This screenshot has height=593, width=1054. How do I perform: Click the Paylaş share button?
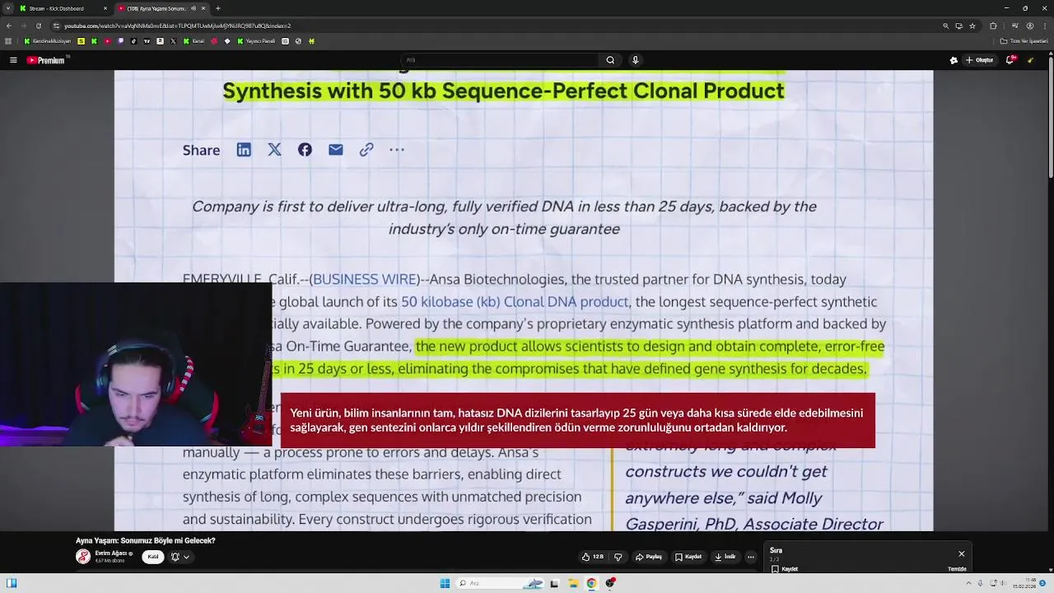tap(649, 557)
